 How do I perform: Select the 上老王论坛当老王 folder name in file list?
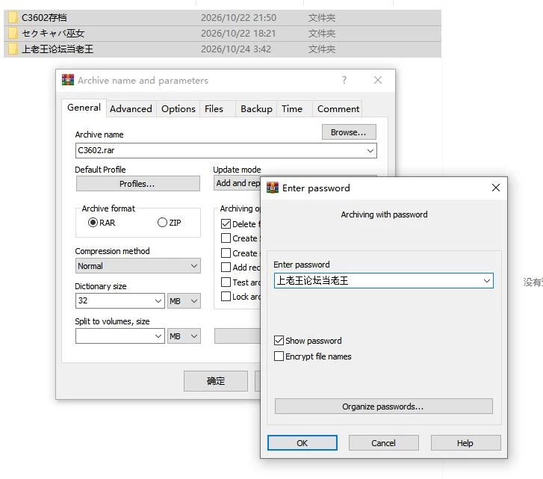point(58,49)
